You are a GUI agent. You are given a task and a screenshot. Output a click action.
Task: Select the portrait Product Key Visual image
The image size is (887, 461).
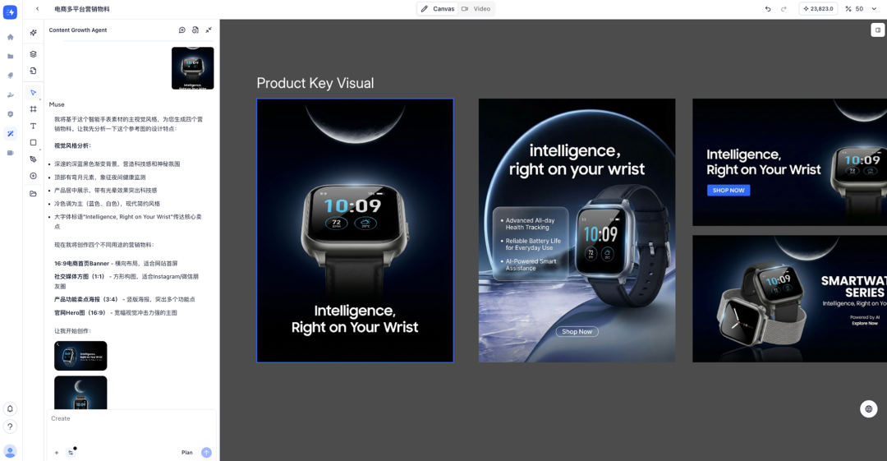coord(355,230)
